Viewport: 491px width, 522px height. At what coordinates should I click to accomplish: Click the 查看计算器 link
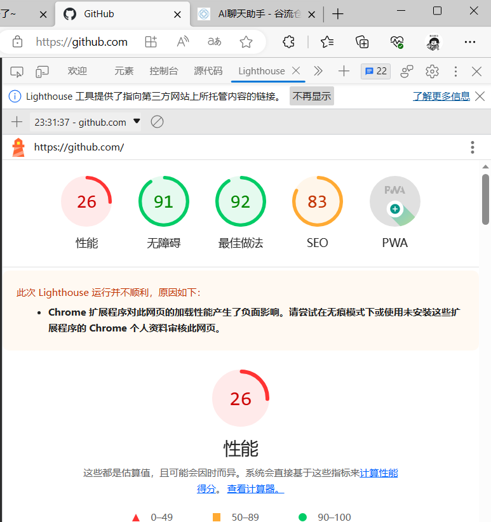pos(255,489)
